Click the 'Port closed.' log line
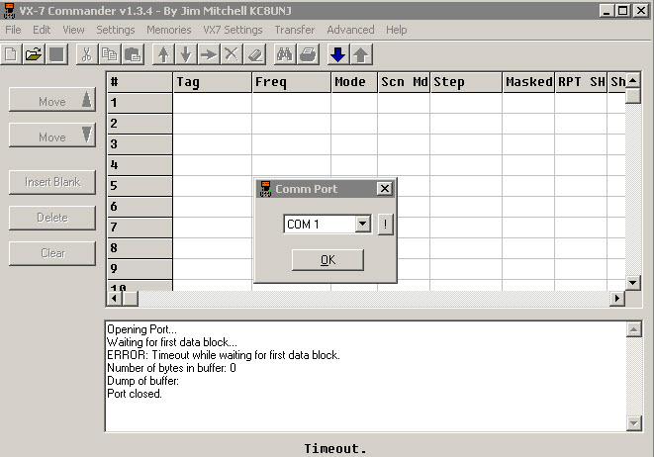Screen dimensions: 654x457 (x=135, y=394)
